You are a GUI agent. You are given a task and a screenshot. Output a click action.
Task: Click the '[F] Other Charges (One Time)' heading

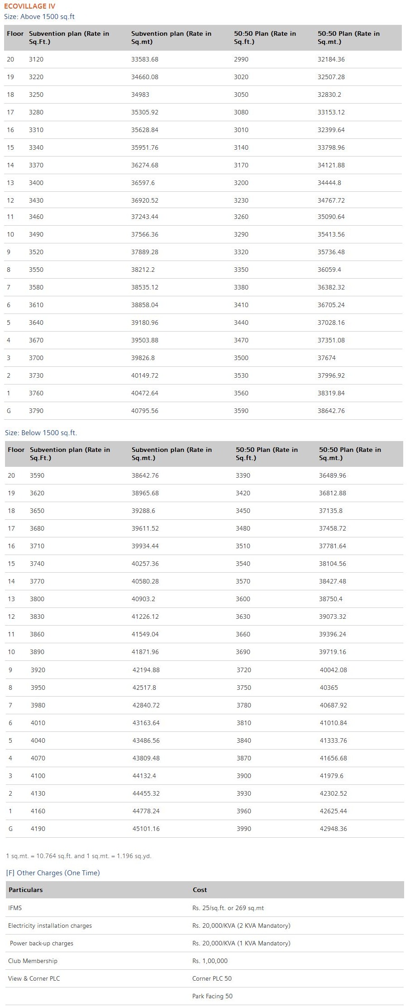[53, 873]
